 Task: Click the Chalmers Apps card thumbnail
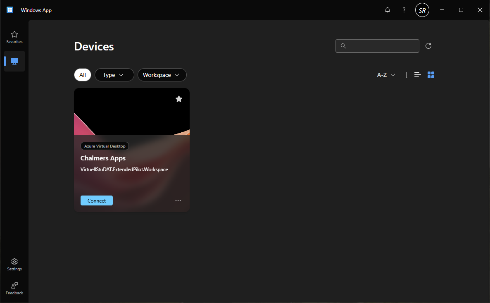132,112
